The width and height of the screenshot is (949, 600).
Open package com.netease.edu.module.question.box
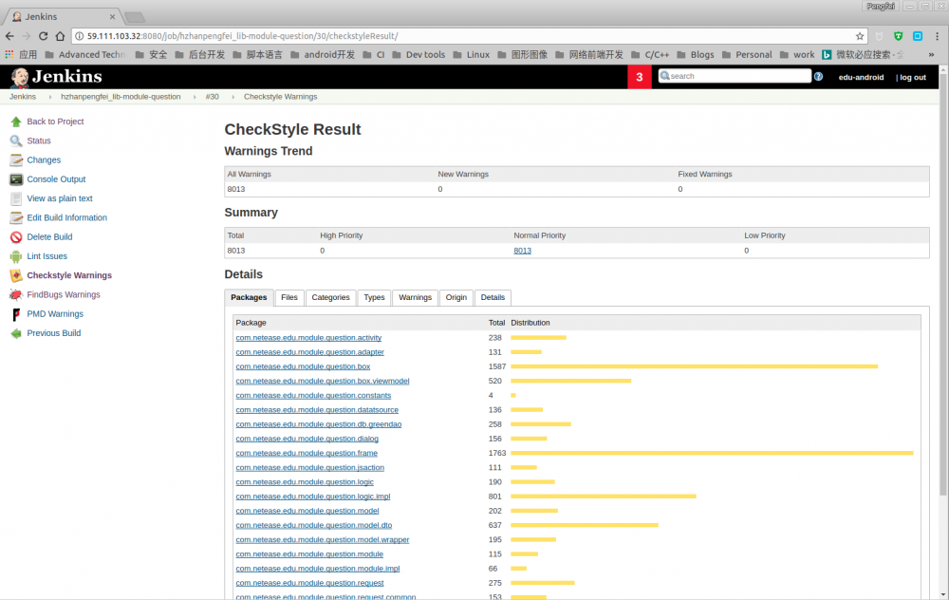(x=303, y=366)
